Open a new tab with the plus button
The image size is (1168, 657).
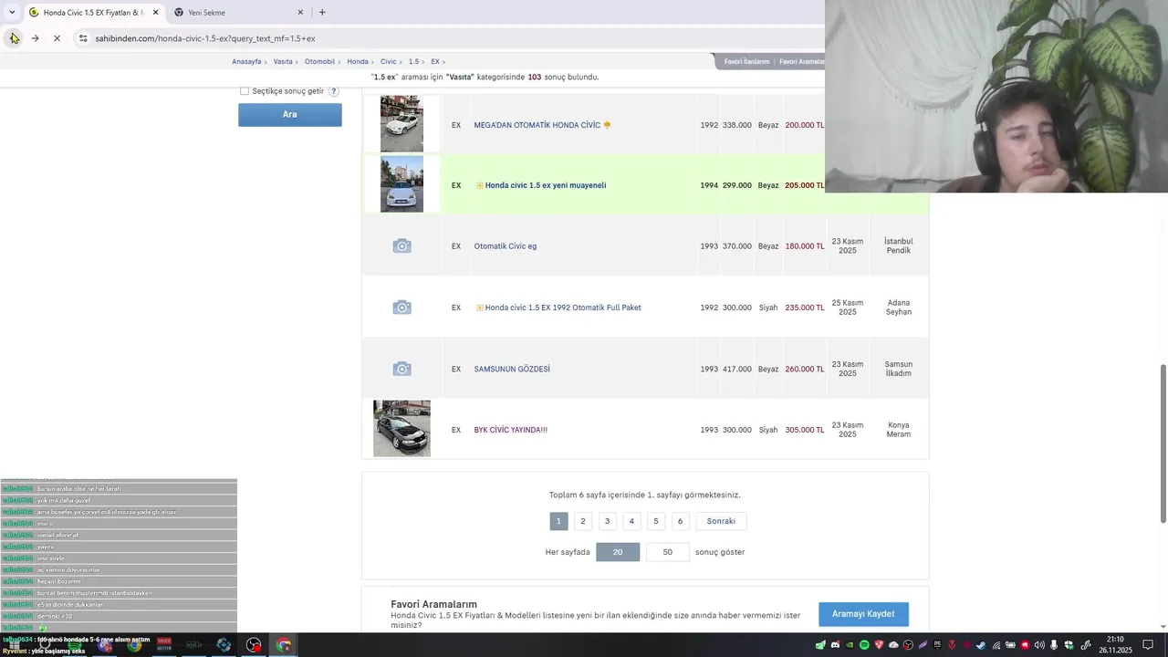click(322, 12)
